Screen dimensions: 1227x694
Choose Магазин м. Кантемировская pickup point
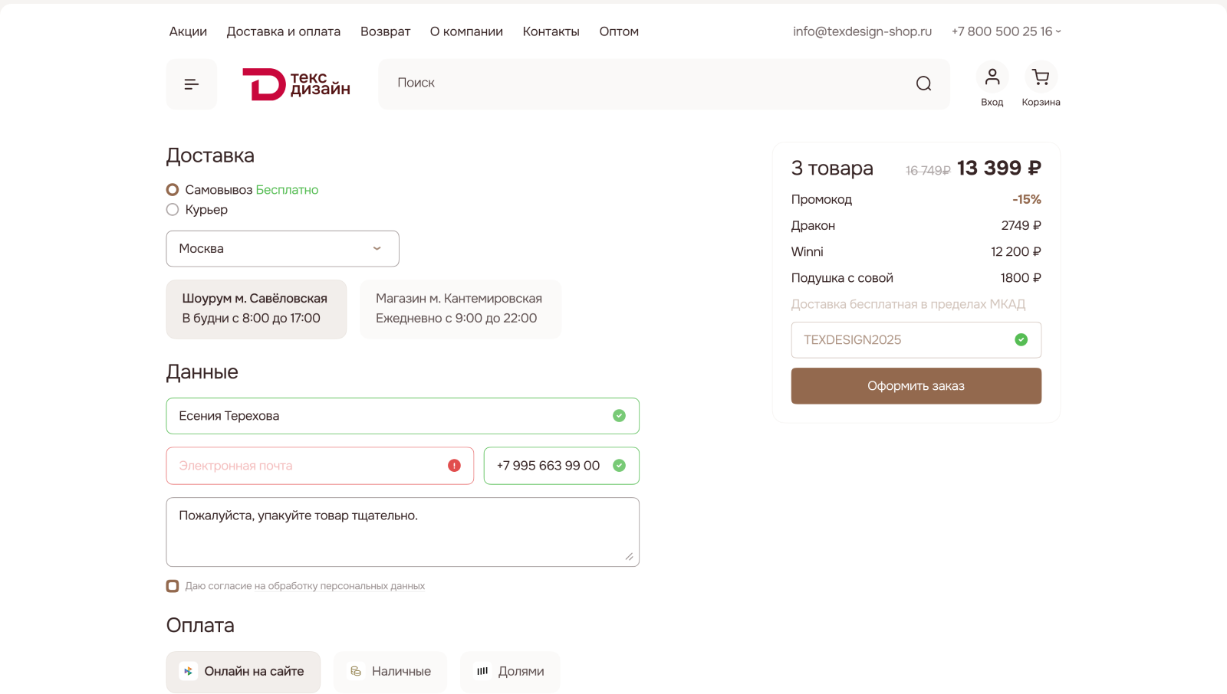point(459,309)
